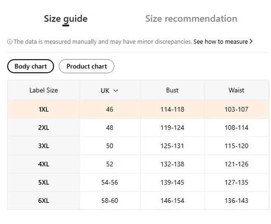Select the Size guide tab
271x224 pixels.
tap(66, 19)
